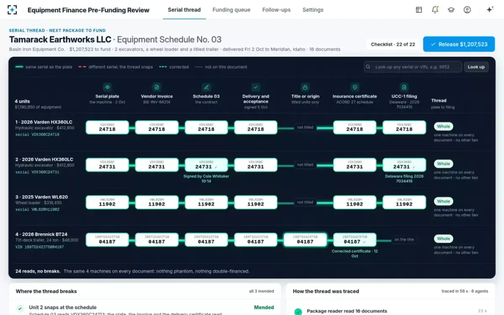Viewport: 504px width, 315px height.
Task: Click the '24 reads, no breaks.' summary
Action: coord(38,271)
